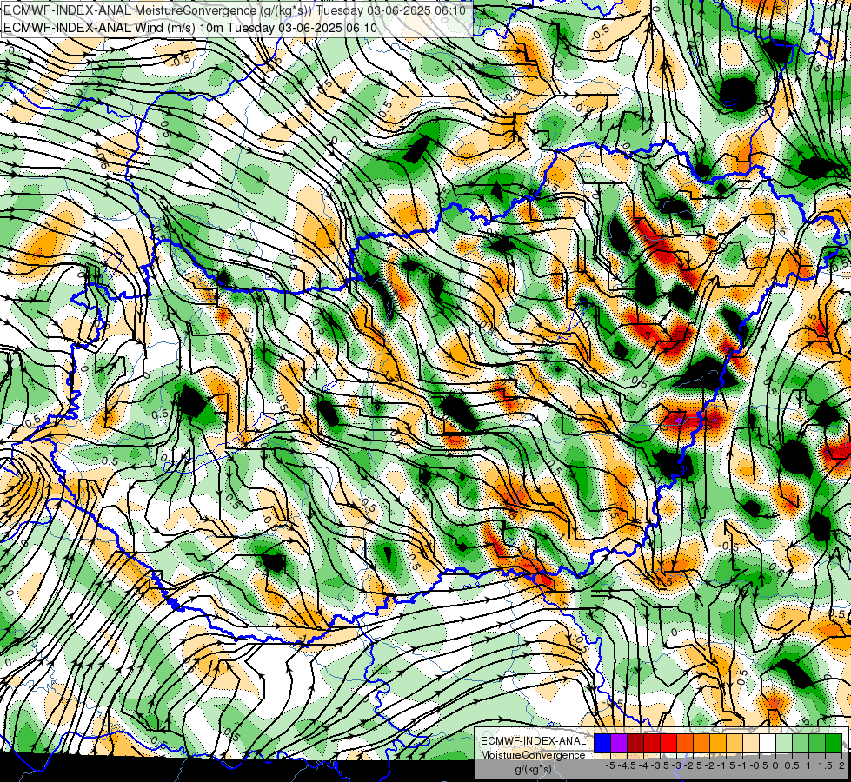The height and width of the screenshot is (782, 851).
Task: Click the pale peach swatch left of white
Action: (x=751, y=743)
